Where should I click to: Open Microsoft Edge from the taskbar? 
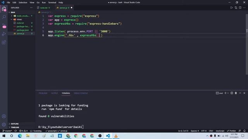(x=20, y=136)
